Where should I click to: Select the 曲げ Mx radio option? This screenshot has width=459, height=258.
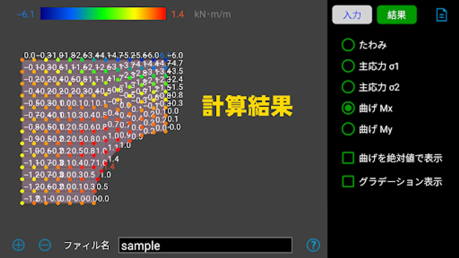pyautogui.click(x=348, y=108)
